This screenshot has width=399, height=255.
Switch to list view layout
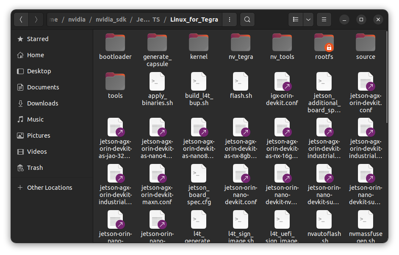coord(296,19)
